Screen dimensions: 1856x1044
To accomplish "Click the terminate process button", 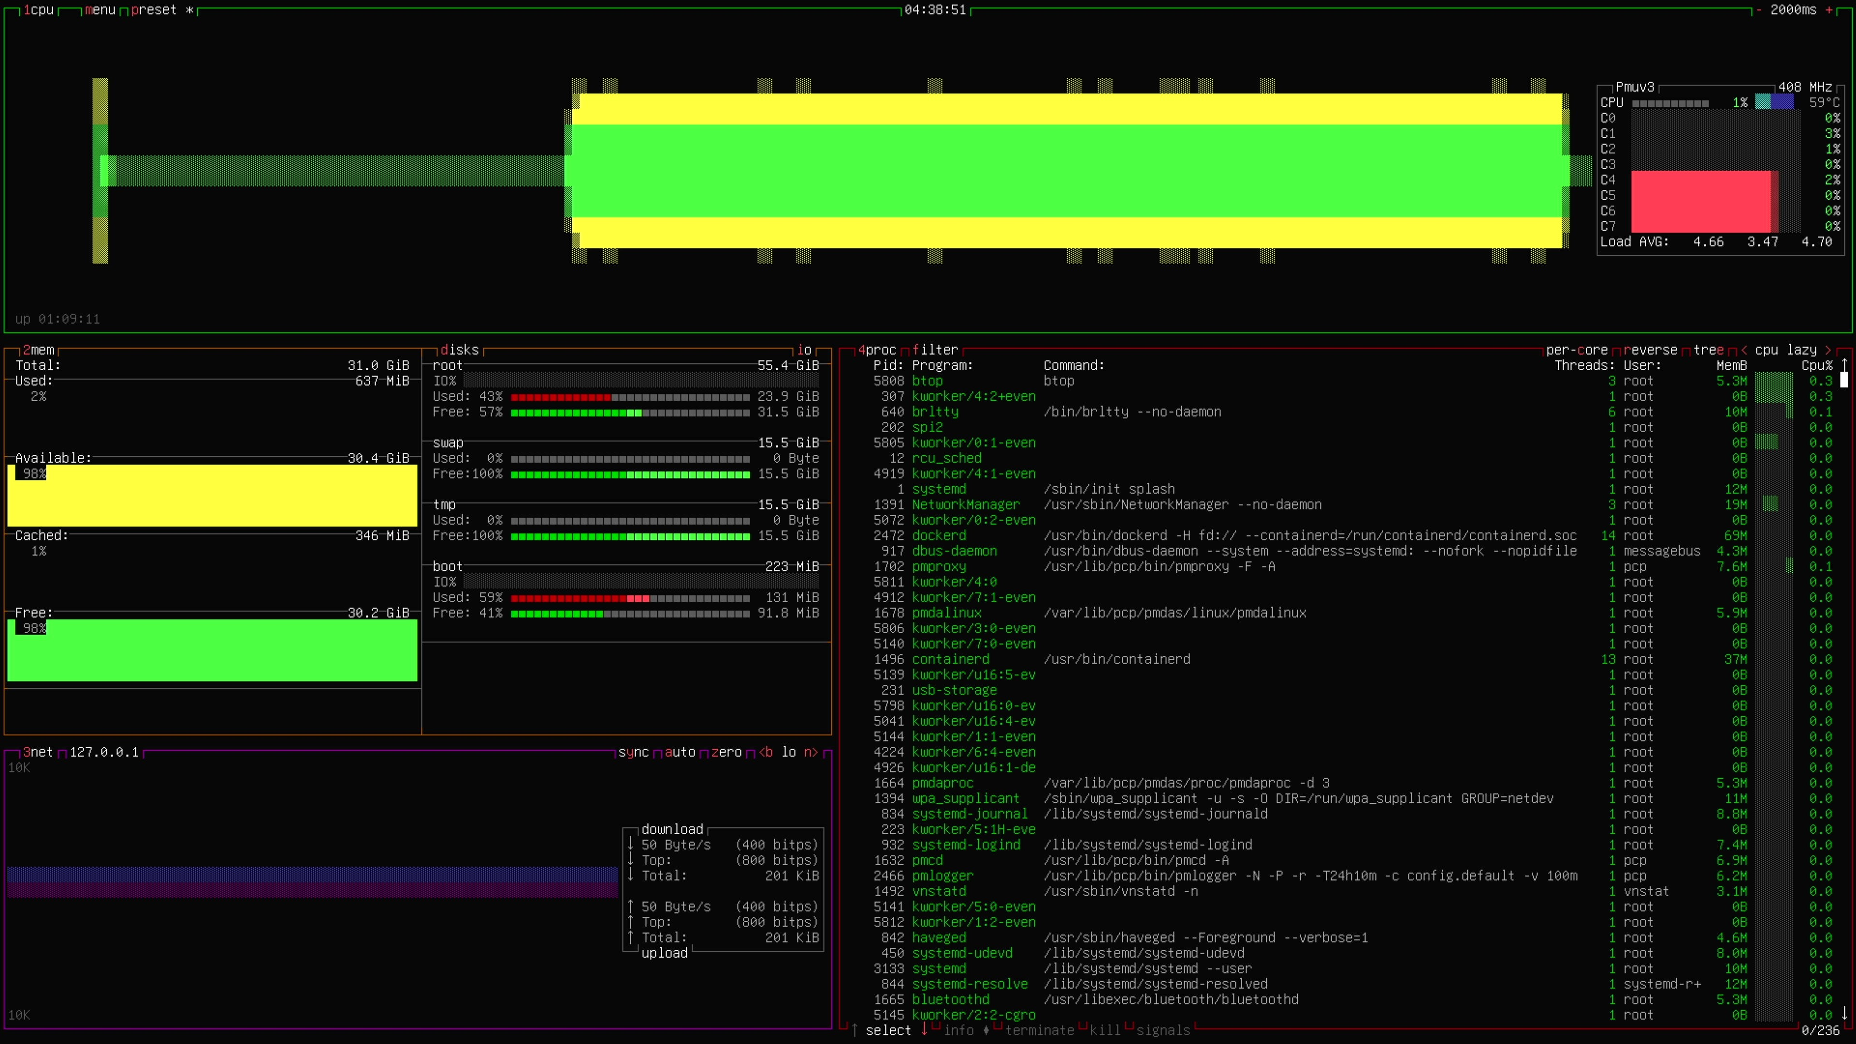I will click(x=1039, y=1030).
